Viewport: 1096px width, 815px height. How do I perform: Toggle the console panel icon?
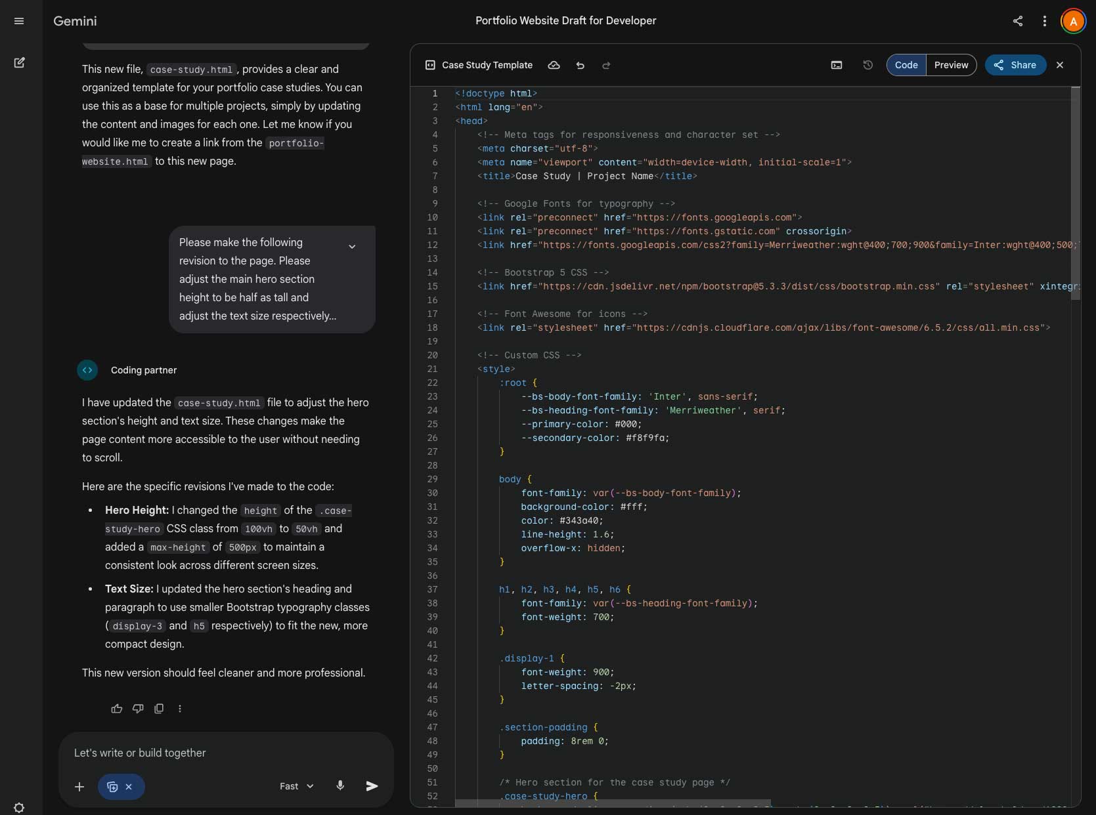point(837,65)
